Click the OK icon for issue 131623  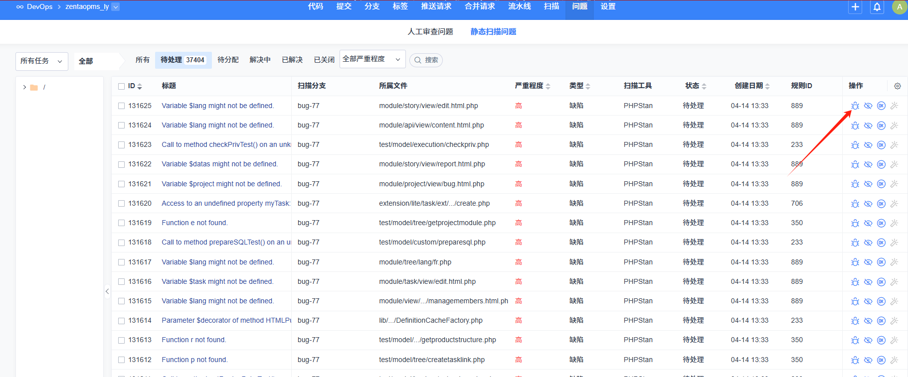pos(881,145)
